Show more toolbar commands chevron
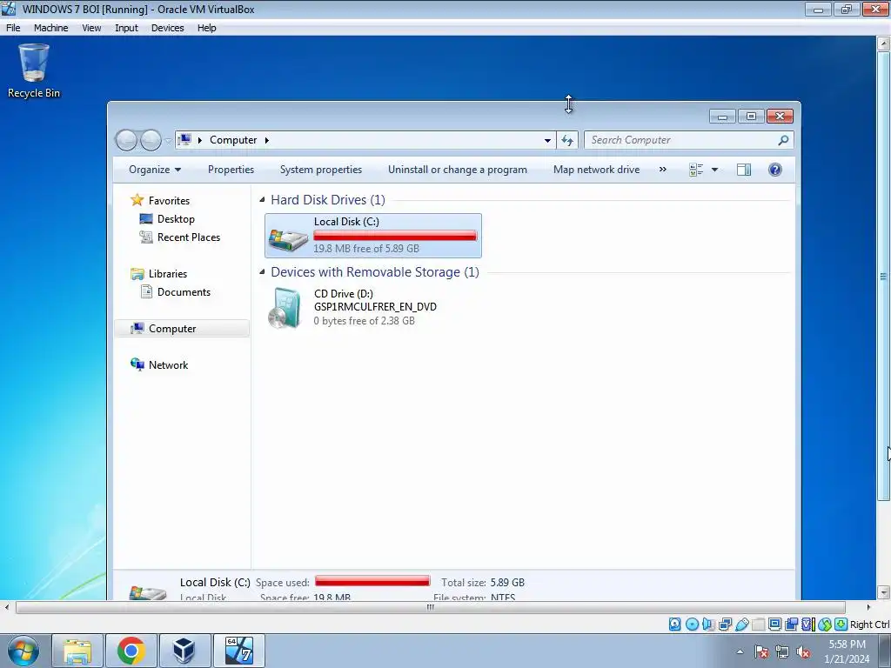Screen dimensions: 891x668 pyautogui.click(x=662, y=170)
